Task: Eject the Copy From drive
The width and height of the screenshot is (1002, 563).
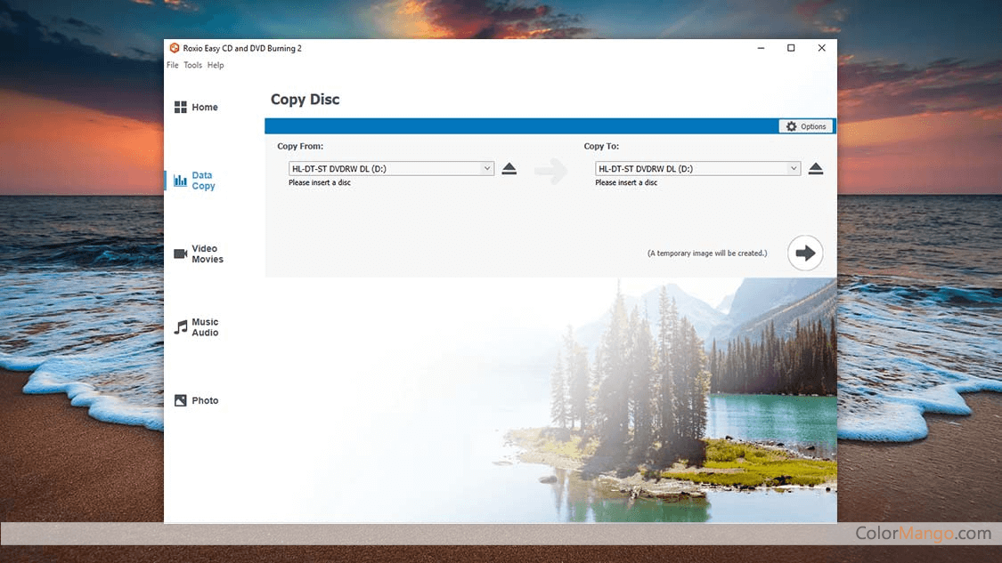Action: 509,169
